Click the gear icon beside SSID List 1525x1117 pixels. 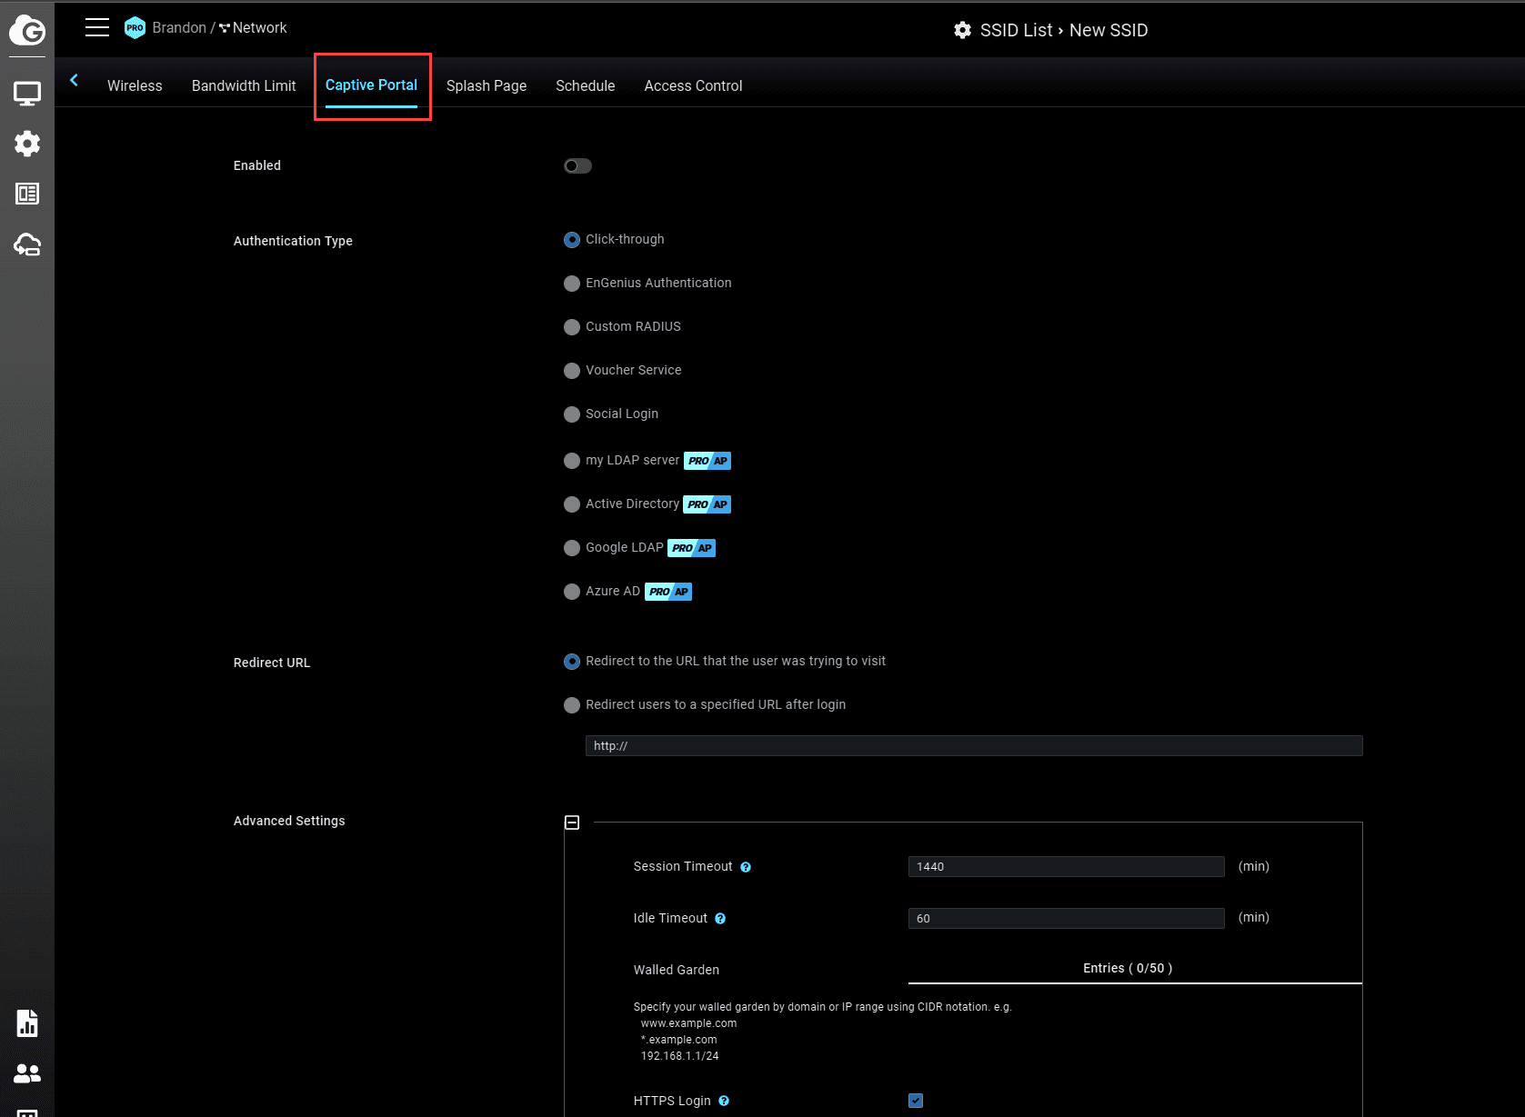tap(962, 30)
